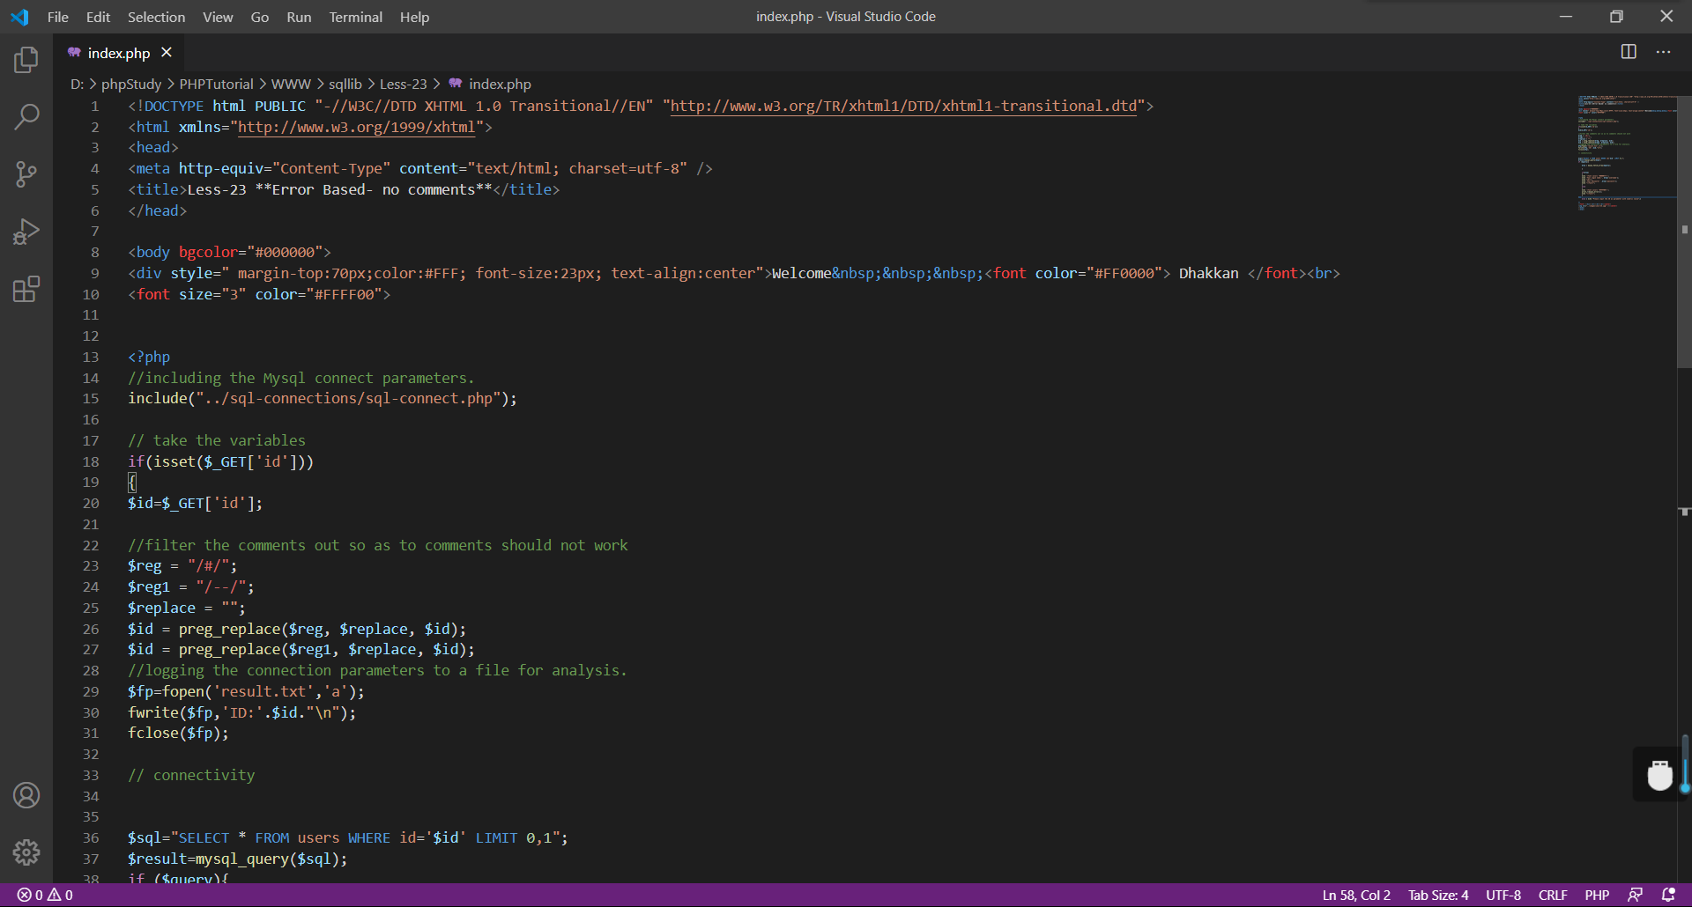The width and height of the screenshot is (1692, 907).
Task: Open the Explorer view in activity bar
Action: coord(26,60)
